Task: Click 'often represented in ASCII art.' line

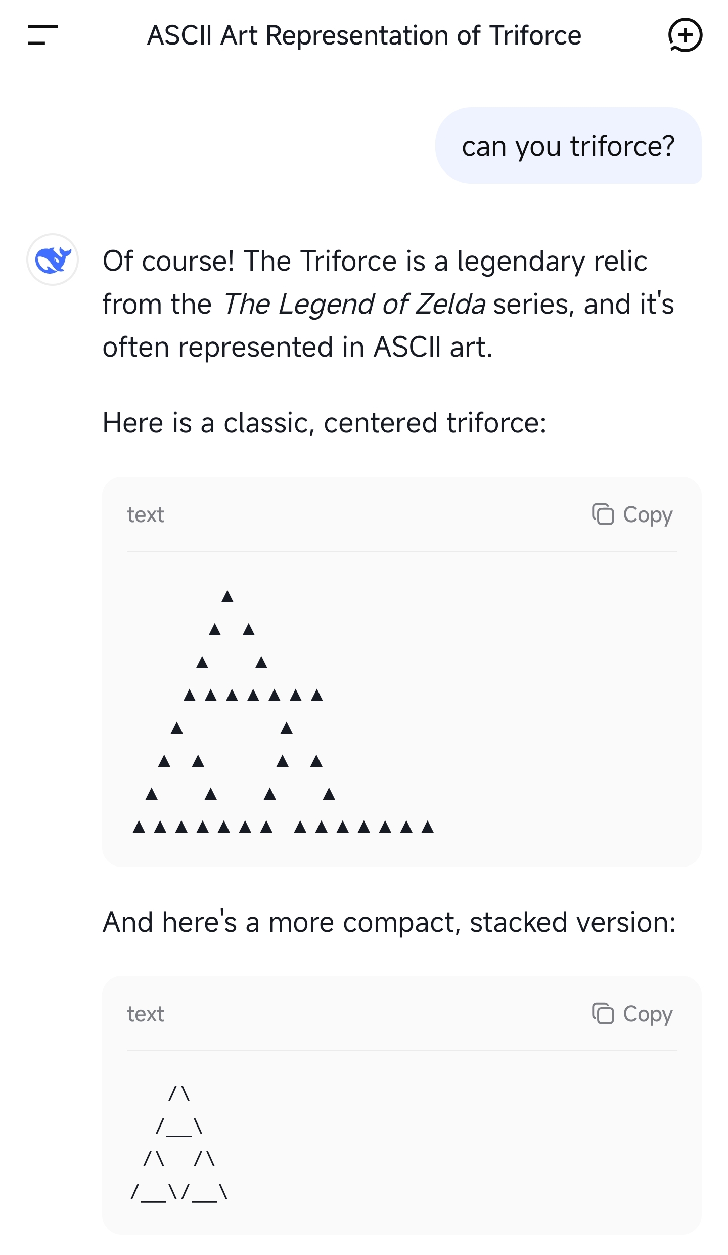Action: click(297, 348)
